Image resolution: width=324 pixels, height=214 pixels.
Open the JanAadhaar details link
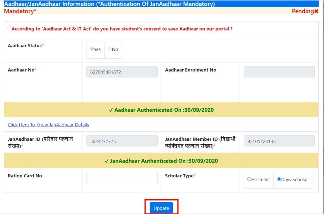[48, 125]
